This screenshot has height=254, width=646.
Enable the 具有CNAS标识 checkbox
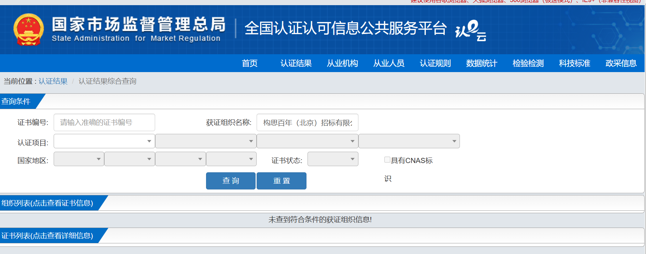387,160
